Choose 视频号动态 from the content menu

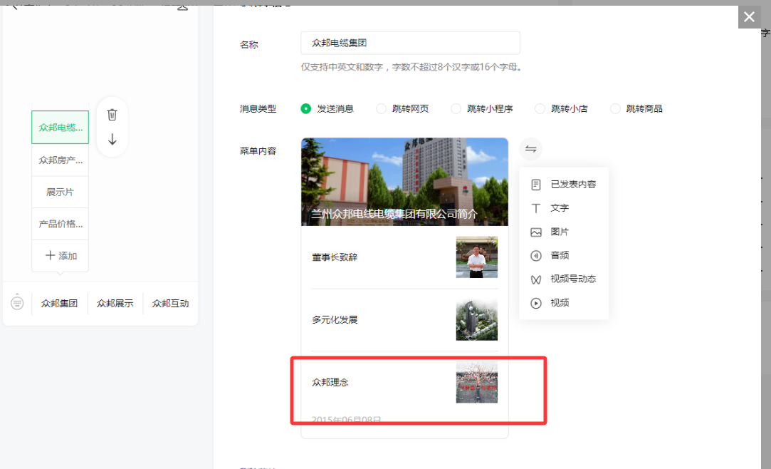tap(564, 279)
